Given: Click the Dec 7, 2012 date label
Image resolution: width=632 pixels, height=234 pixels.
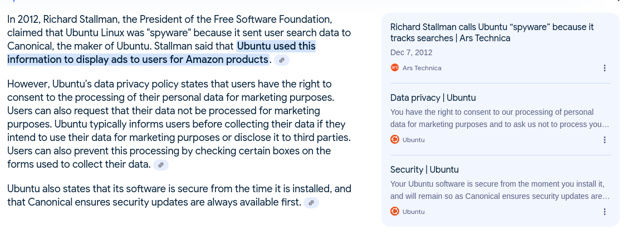Looking at the screenshot, I should (x=411, y=52).
